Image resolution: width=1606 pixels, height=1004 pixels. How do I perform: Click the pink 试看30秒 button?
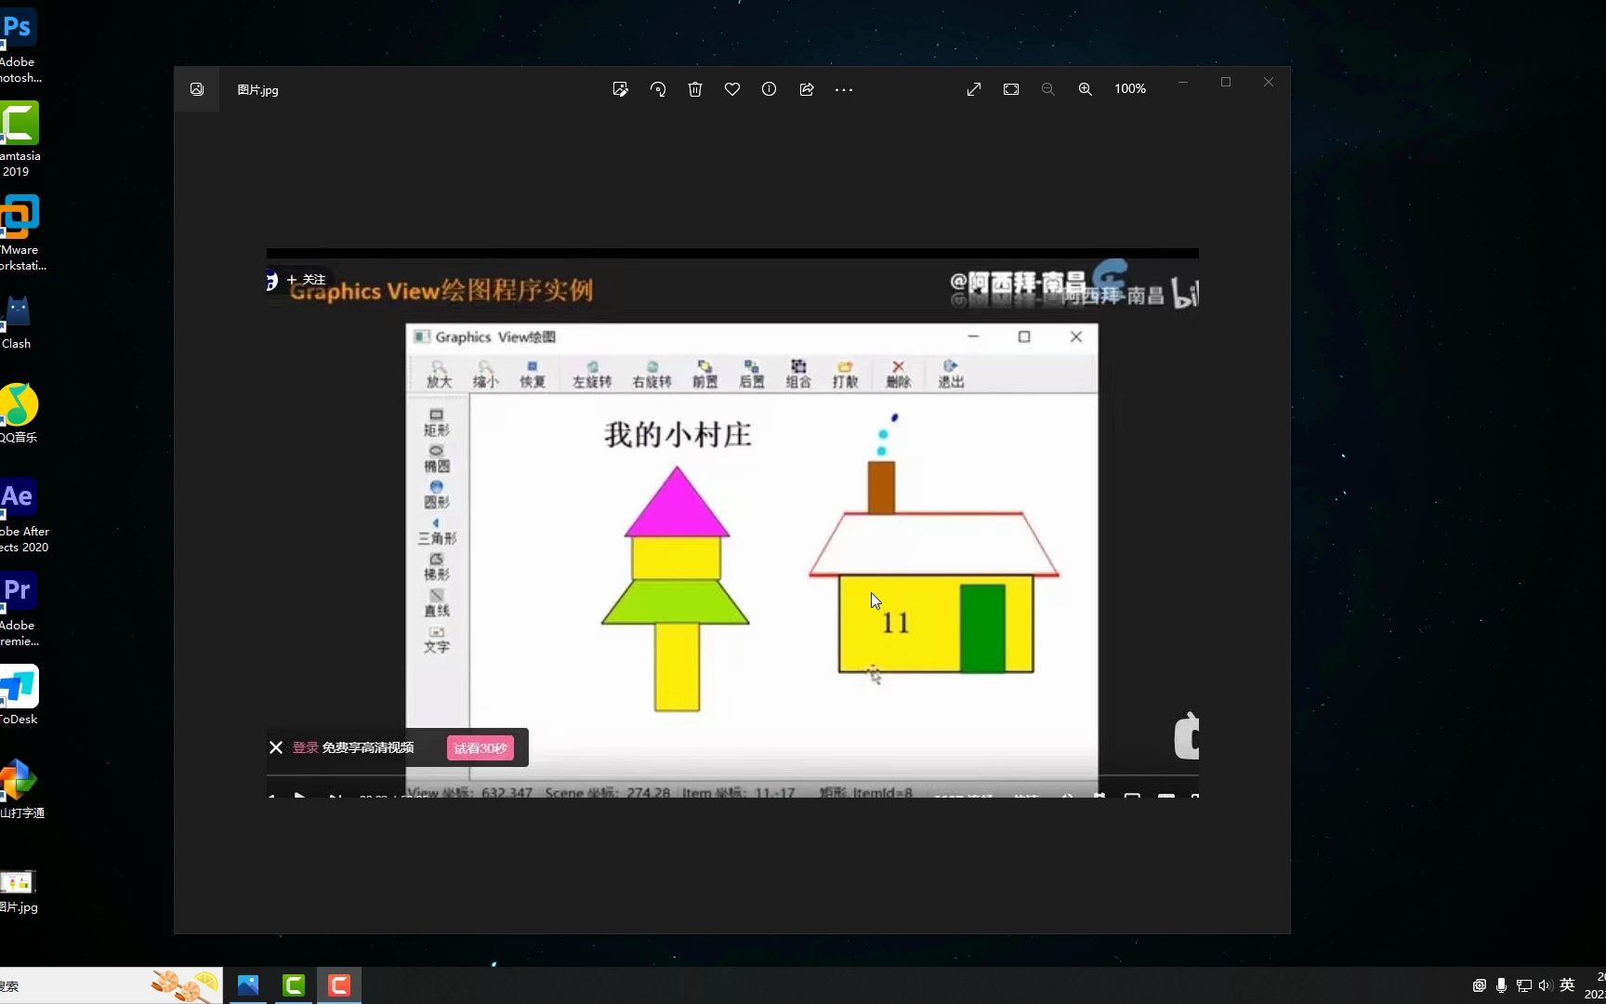click(x=480, y=747)
